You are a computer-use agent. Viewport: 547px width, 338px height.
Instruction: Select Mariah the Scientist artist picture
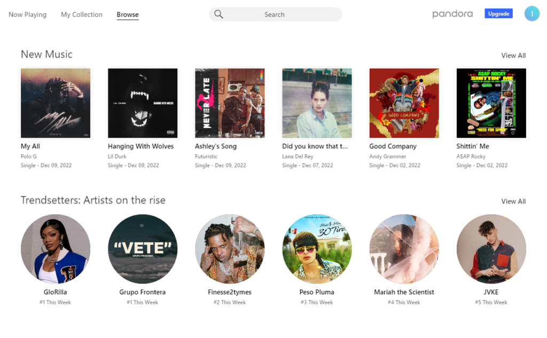tap(404, 249)
